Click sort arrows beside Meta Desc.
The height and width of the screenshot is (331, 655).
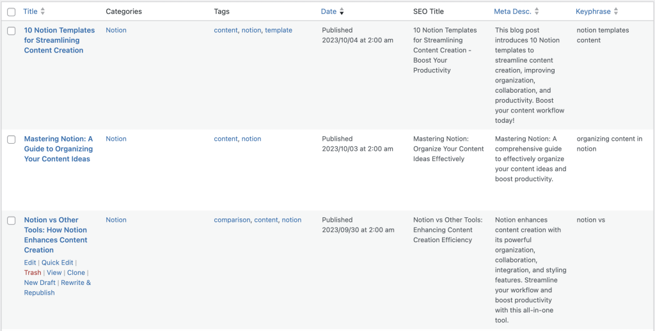pos(537,12)
